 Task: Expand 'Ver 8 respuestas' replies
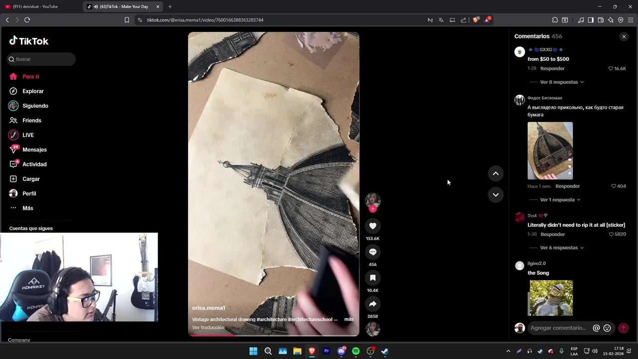click(x=562, y=82)
